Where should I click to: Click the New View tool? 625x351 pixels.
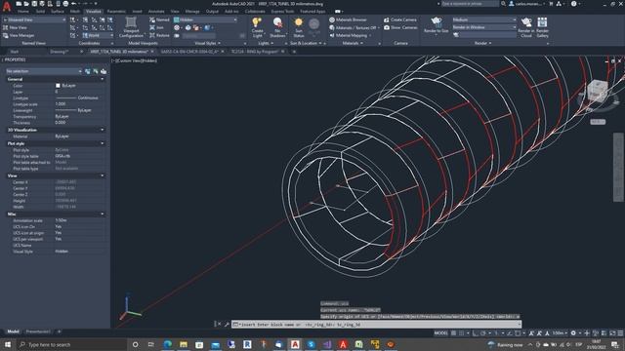click(x=15, y=27)
